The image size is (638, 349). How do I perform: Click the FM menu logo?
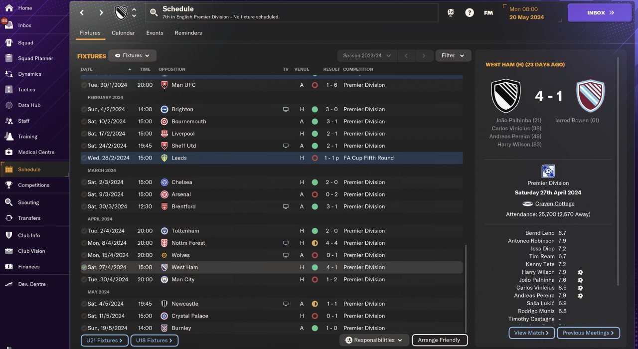(x=488, y=13)
